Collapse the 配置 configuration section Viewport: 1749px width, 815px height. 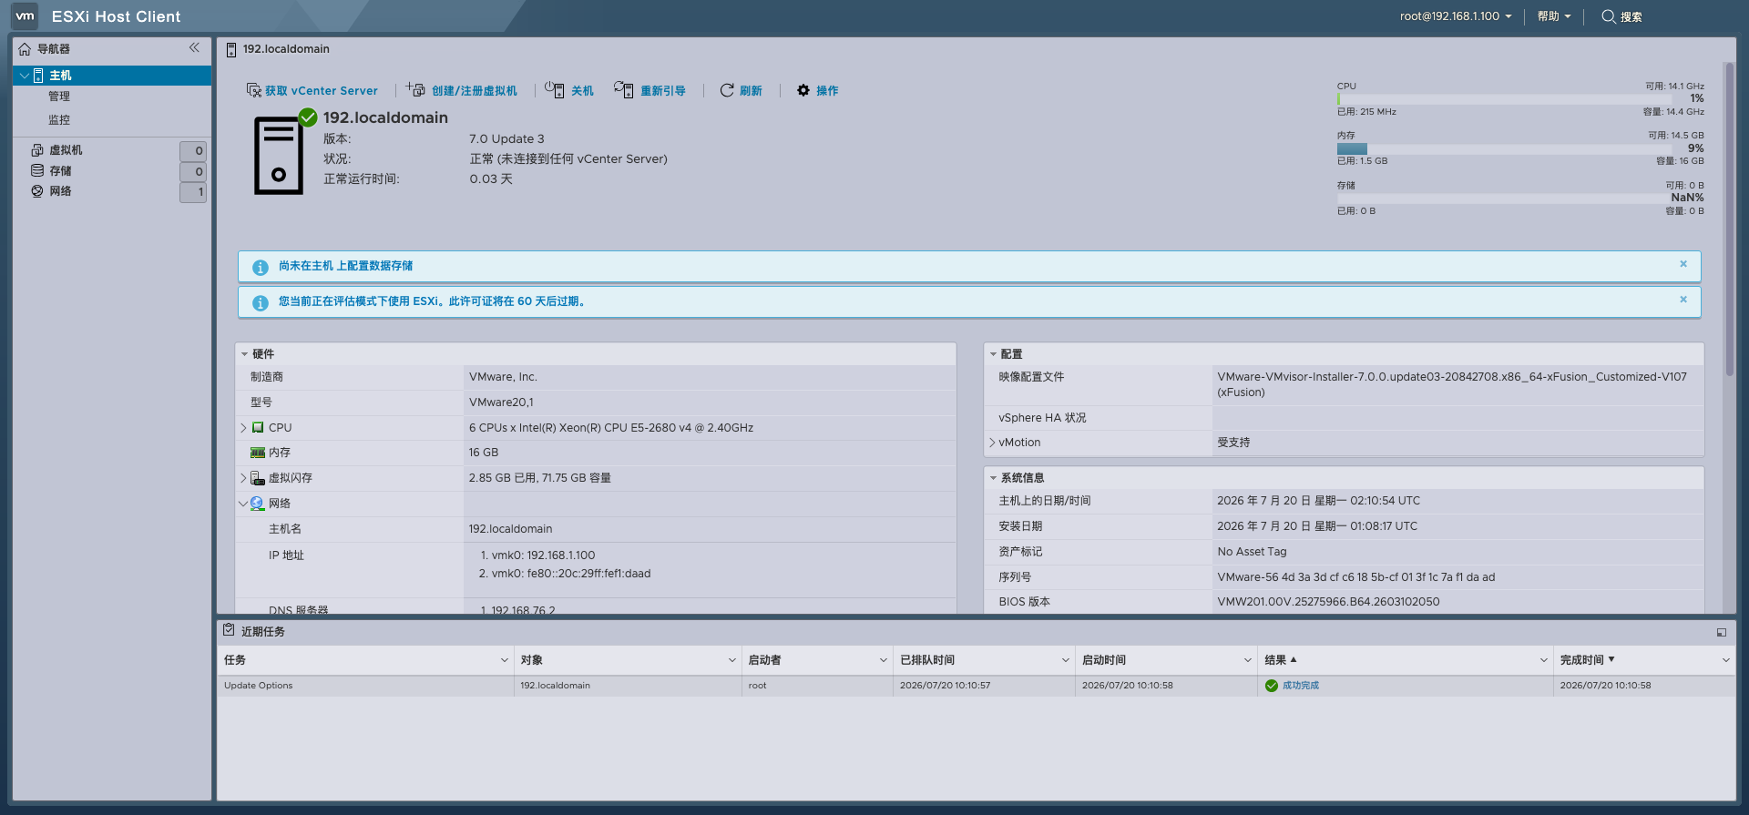(993, 354)
